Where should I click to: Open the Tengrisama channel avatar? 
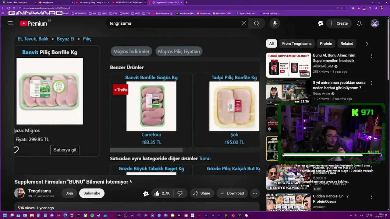point(20,193)
